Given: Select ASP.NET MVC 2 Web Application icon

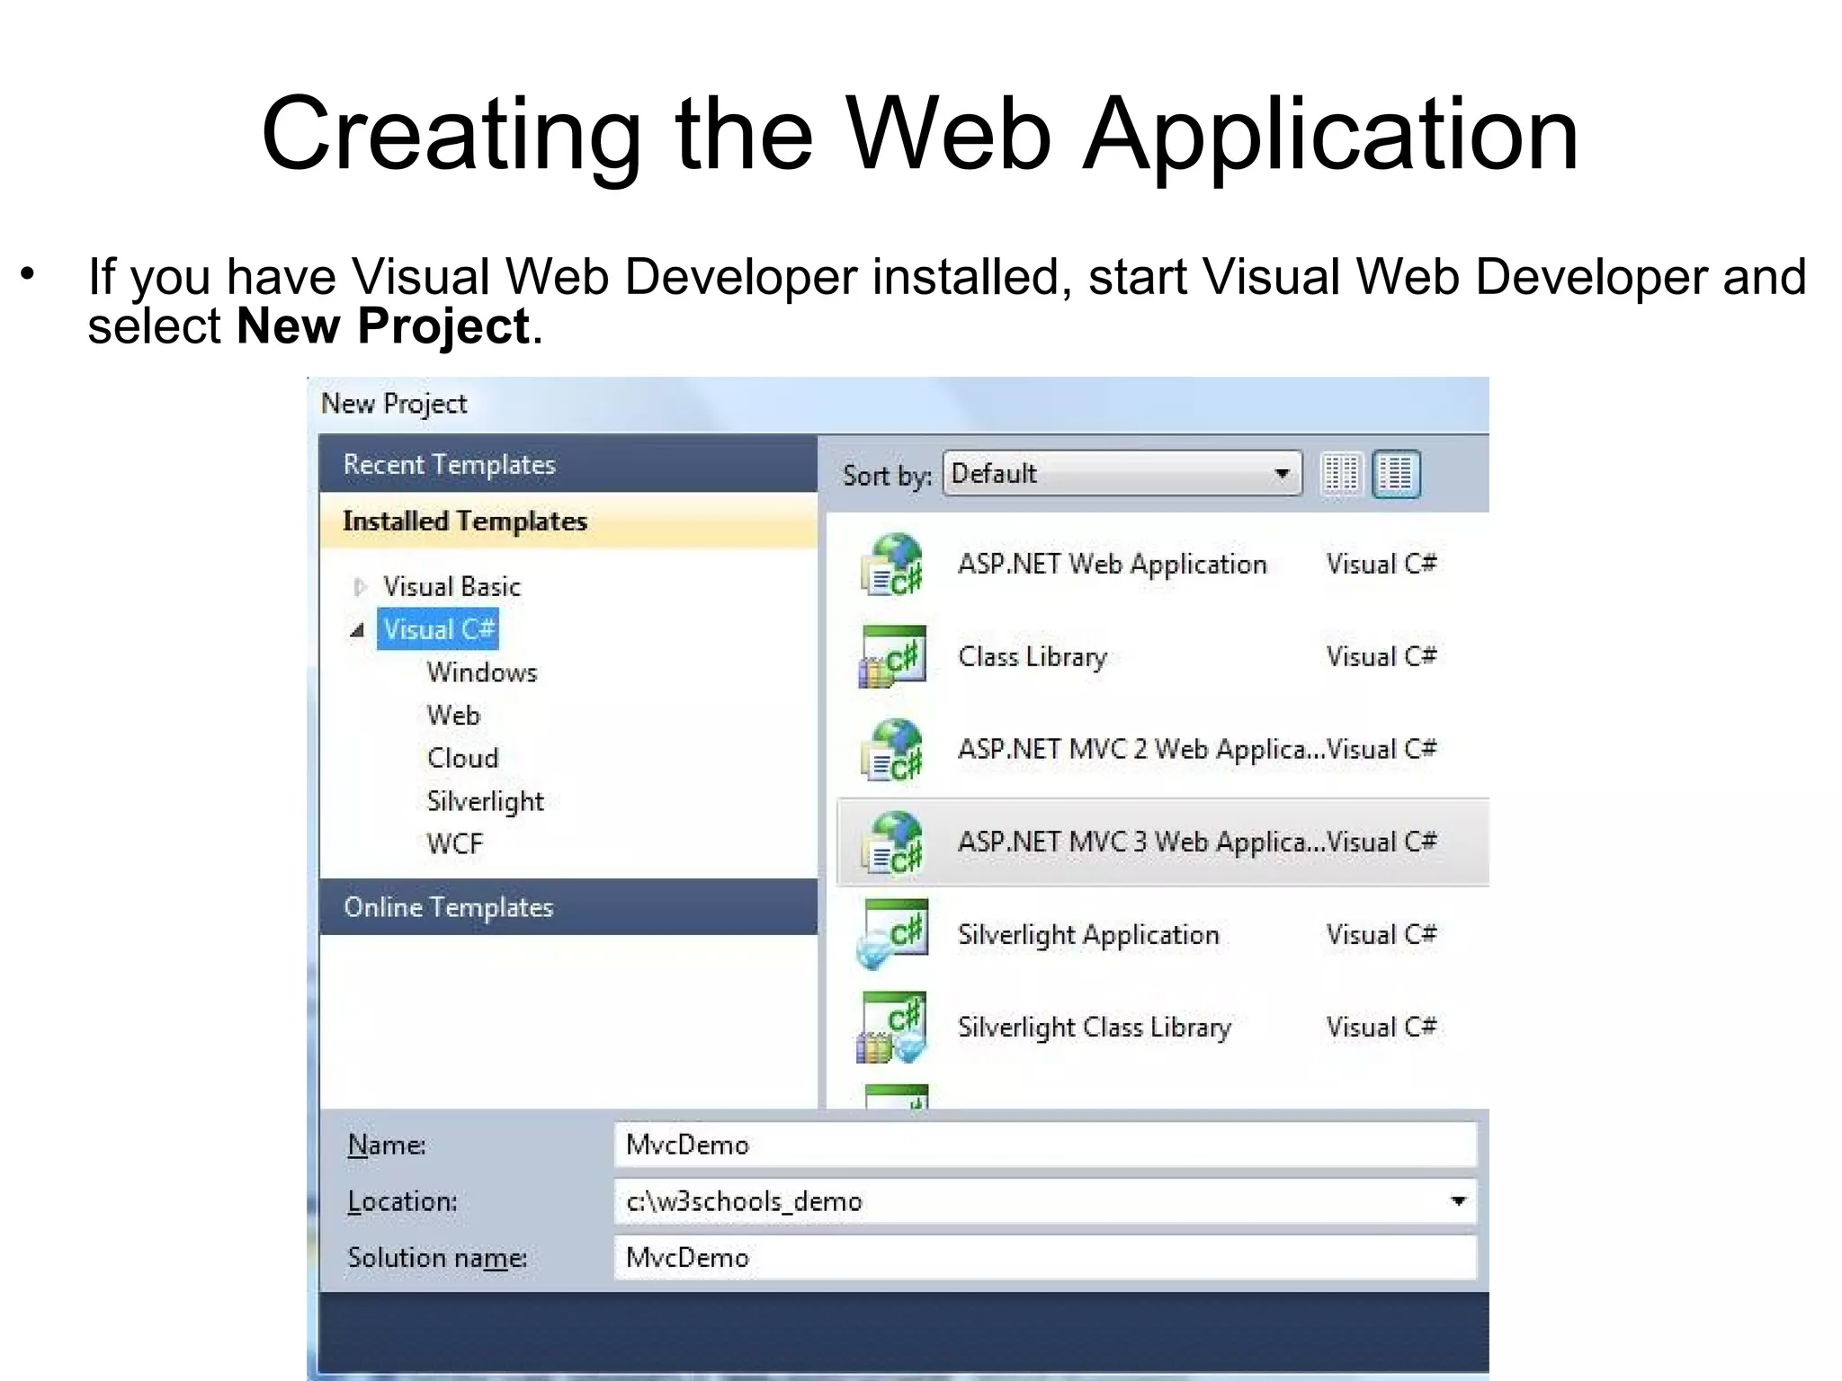Looking at the screenshot, I should pos(891,750).
